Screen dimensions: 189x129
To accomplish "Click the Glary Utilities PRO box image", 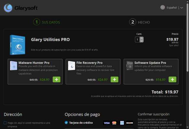I will [18, 45].
